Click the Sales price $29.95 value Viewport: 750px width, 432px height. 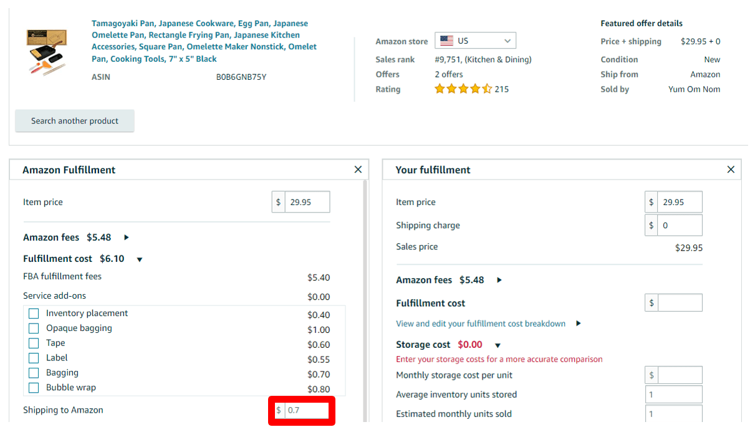click(x=689, y=248)
